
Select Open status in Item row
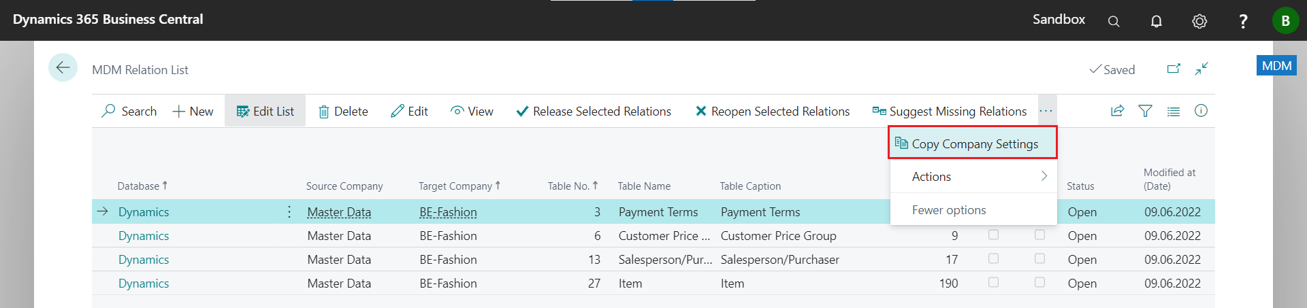point(1082,284)
